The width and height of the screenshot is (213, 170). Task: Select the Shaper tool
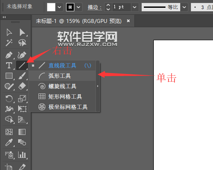pos(9,86)
